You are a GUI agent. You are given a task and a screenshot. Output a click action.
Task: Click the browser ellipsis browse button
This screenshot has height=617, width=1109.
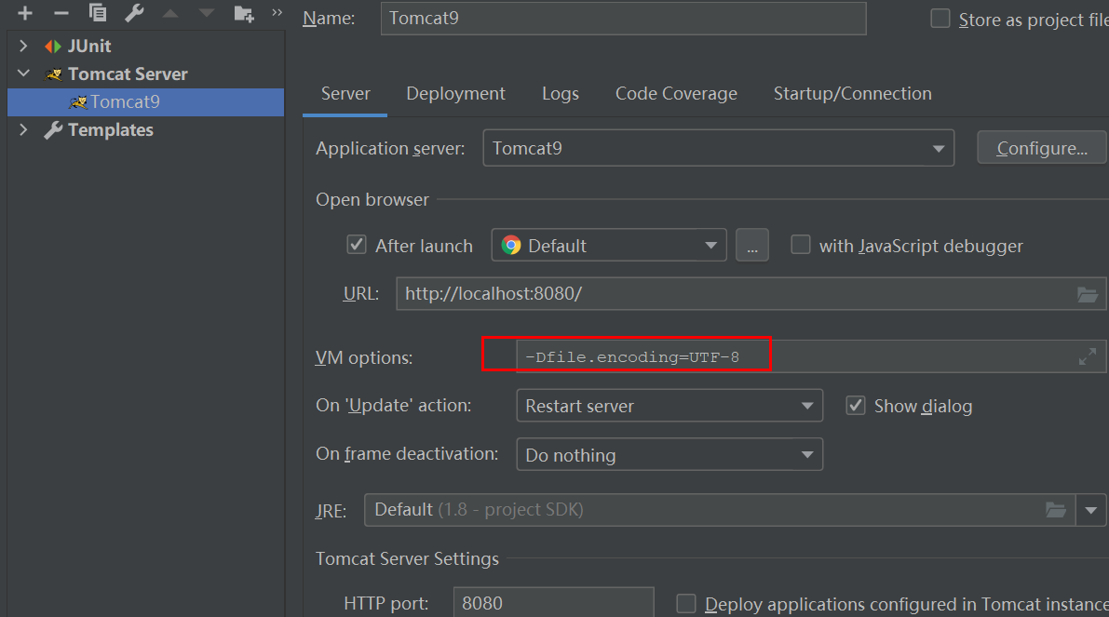(752, 245)
